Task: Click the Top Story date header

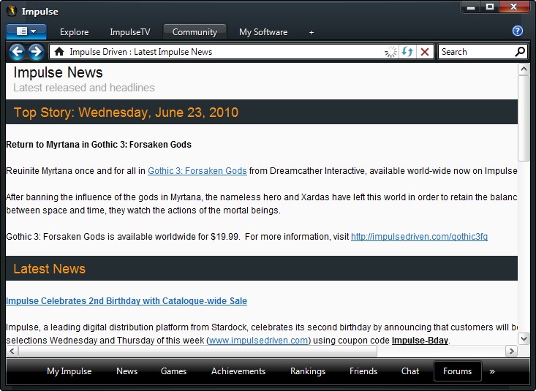Action: click(x=126, y=113)
